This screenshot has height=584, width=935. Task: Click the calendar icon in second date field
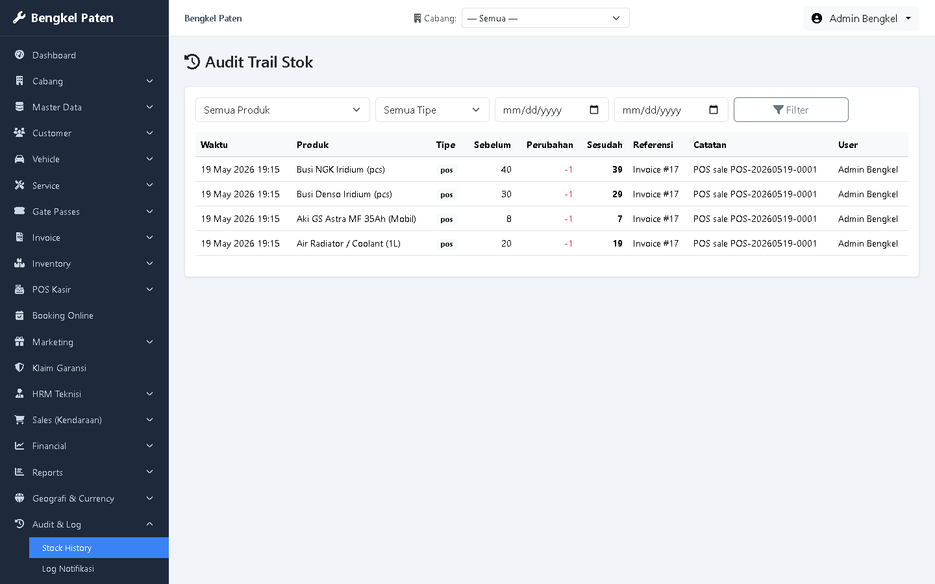click(714, 110)
